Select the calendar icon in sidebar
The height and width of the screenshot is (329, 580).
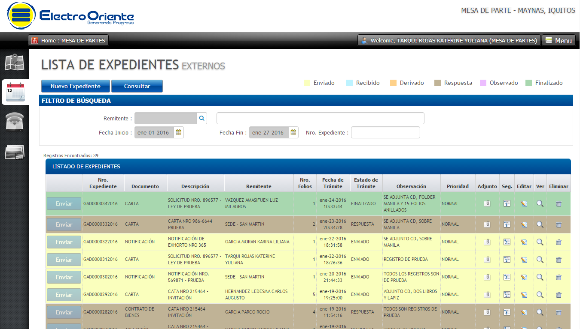point(15,92)
